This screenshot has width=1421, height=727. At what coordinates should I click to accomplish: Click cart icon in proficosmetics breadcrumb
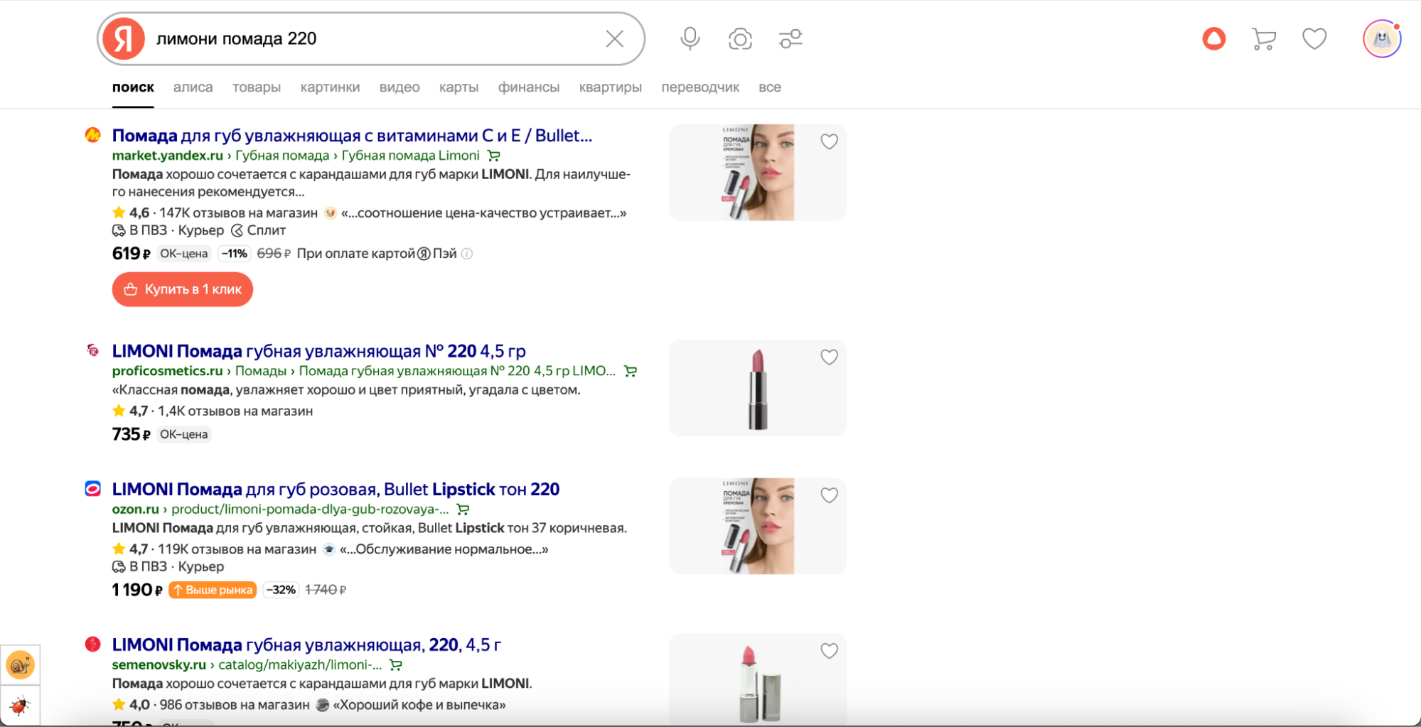(631, 371)
